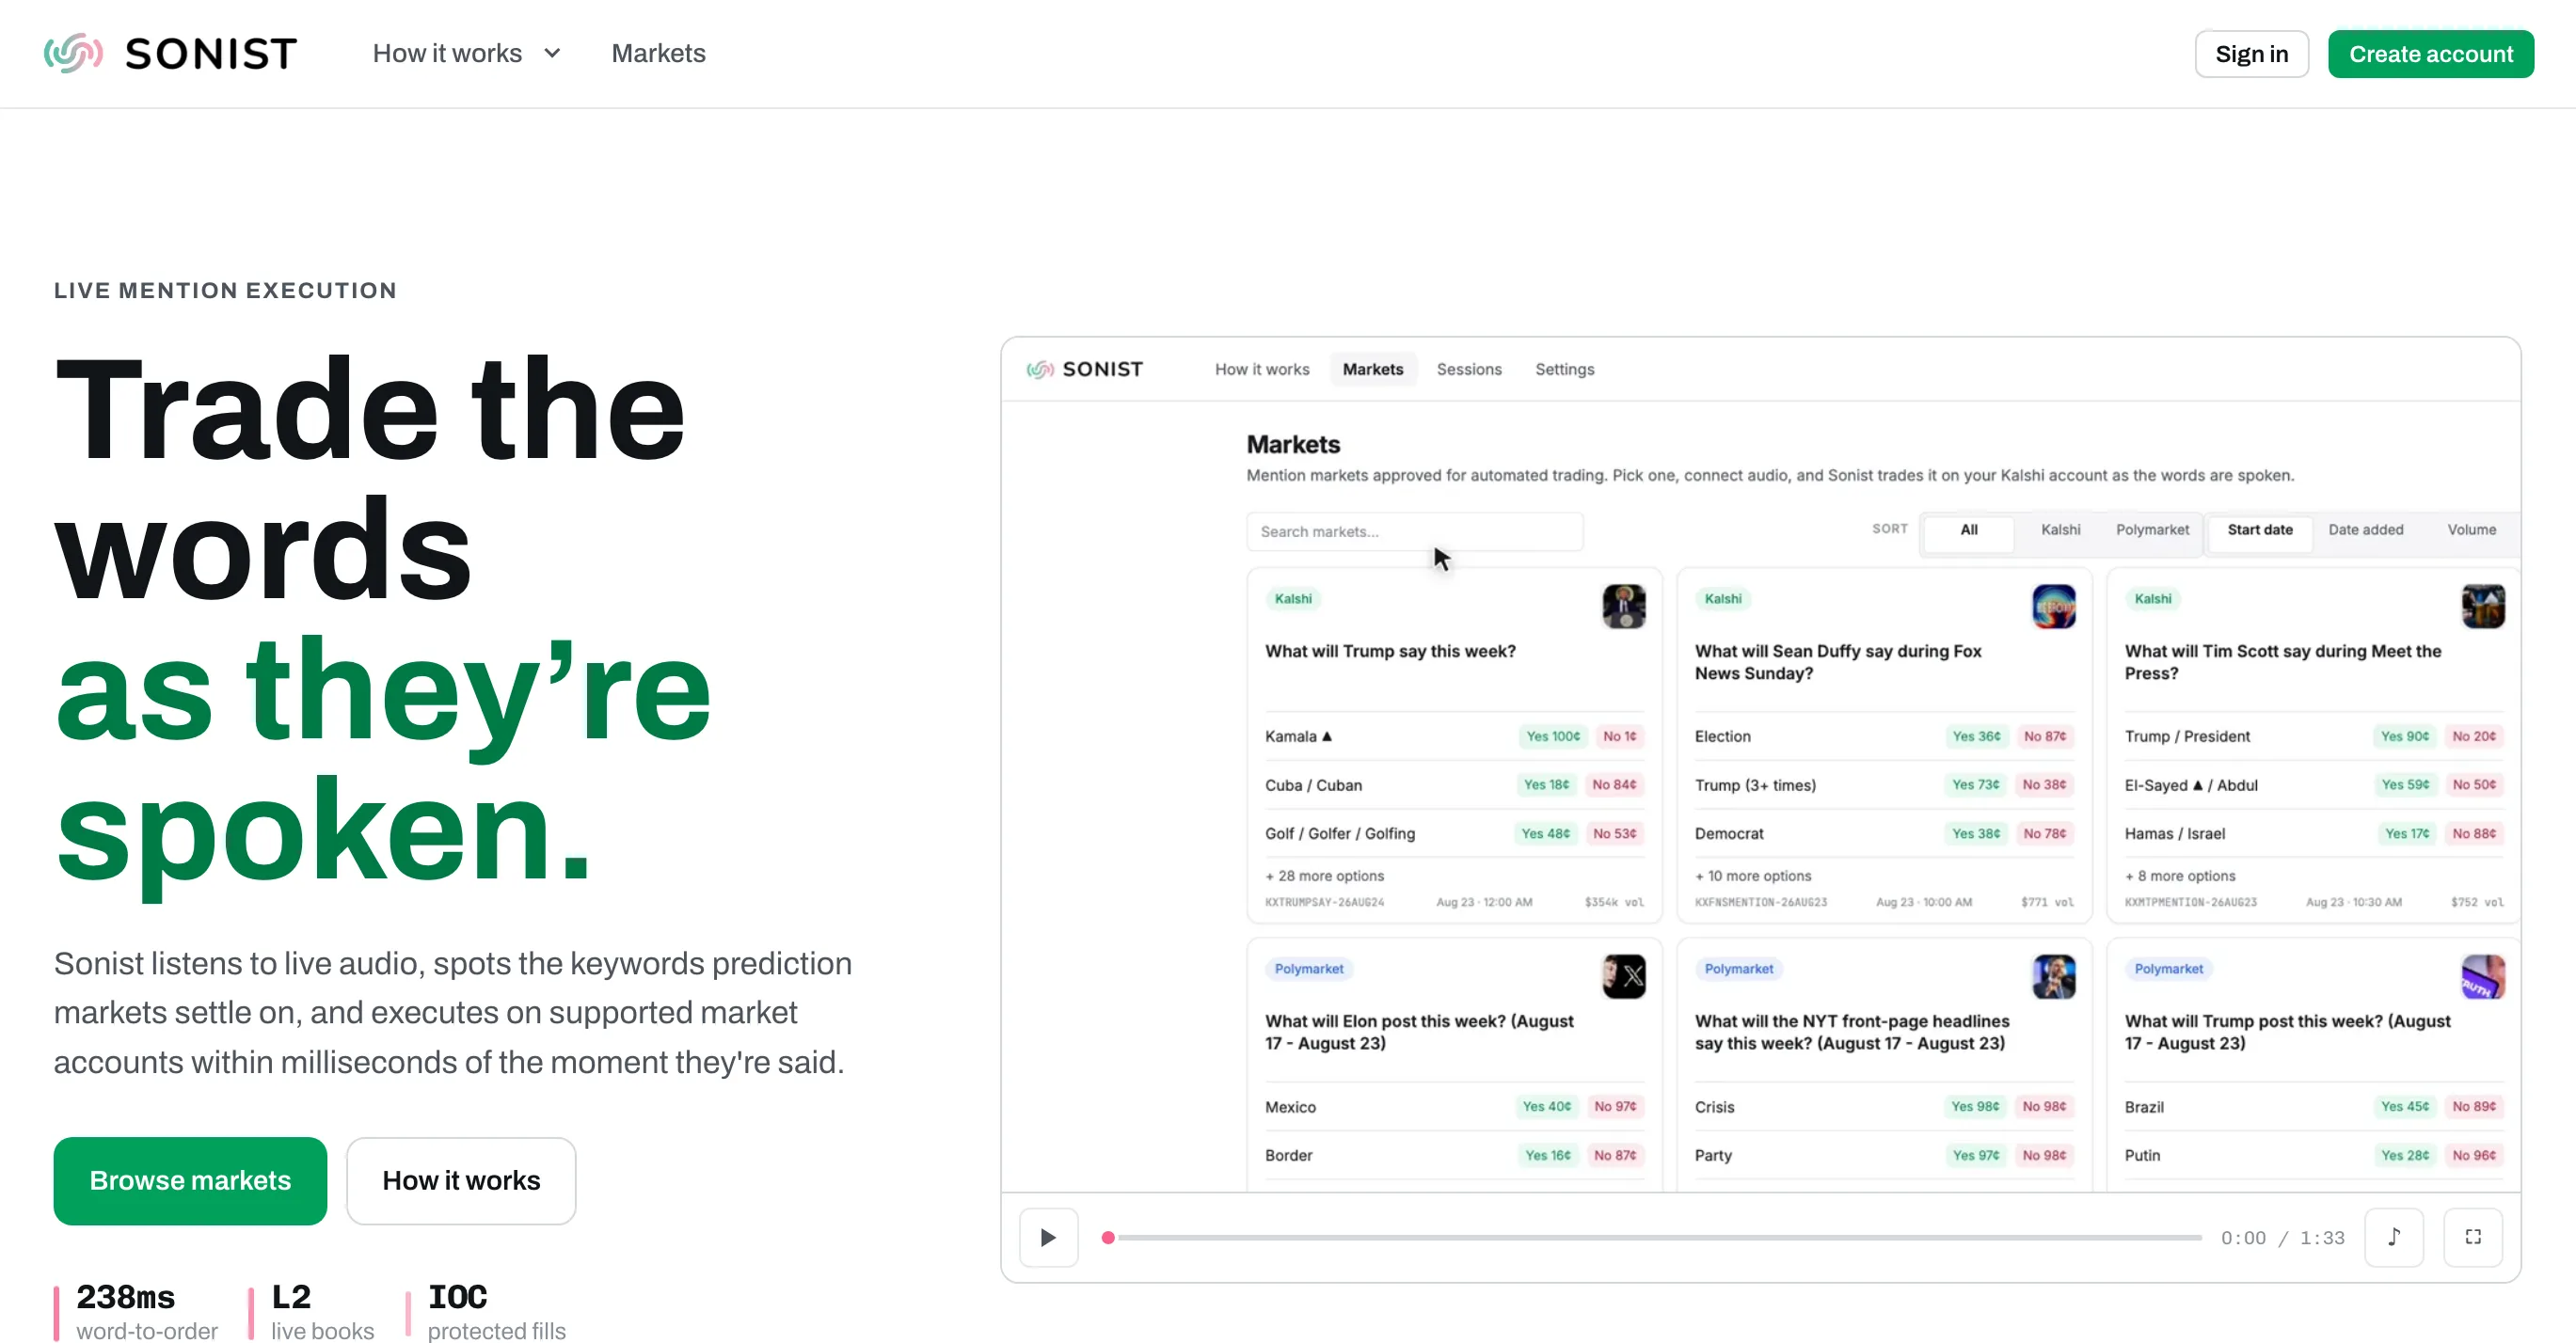Screen dimensions: 2576x1343
Task: Expand + 8 more options
Action: click(2180, 876)
